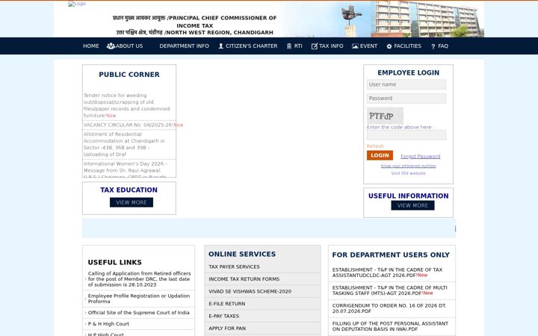Focus the User name field

pyautogui.click(x=406, y=84)
